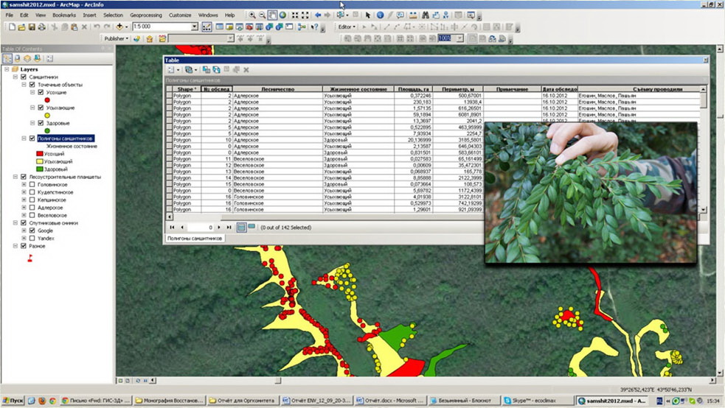
Task: Open the map scale dropdown
Action: coord(195,27)
